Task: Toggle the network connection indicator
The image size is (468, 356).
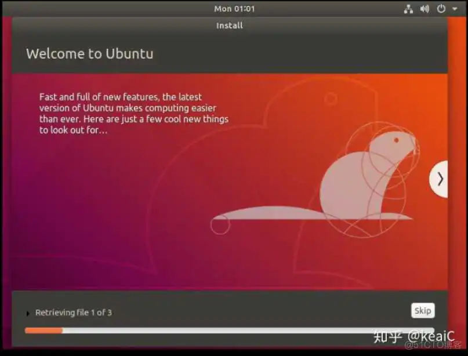Action: 408,9
